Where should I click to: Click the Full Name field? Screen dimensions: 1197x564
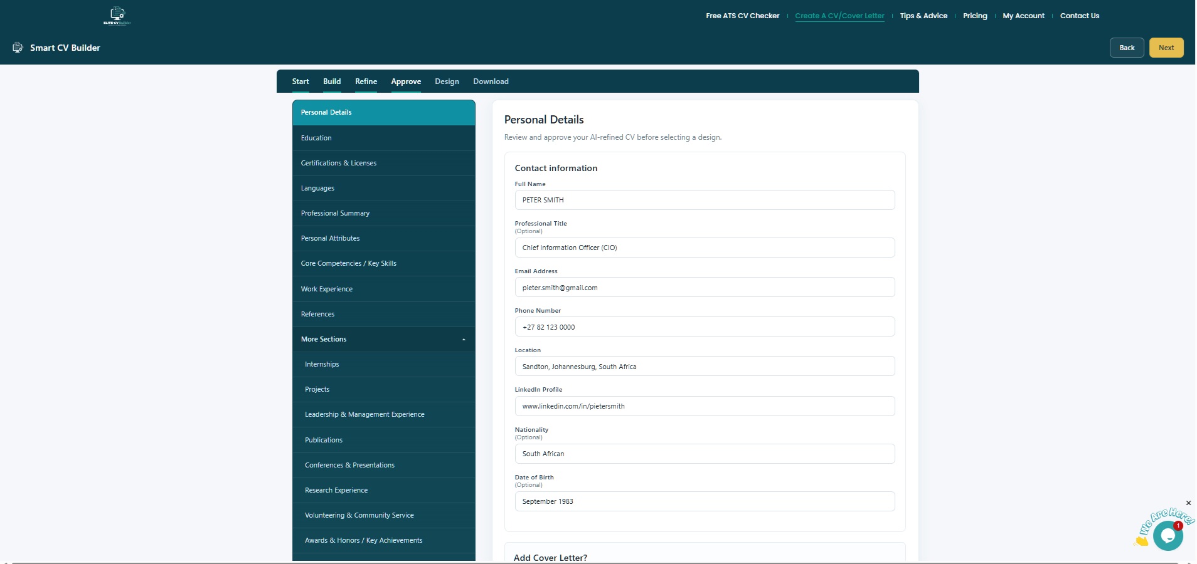(705, 200)
